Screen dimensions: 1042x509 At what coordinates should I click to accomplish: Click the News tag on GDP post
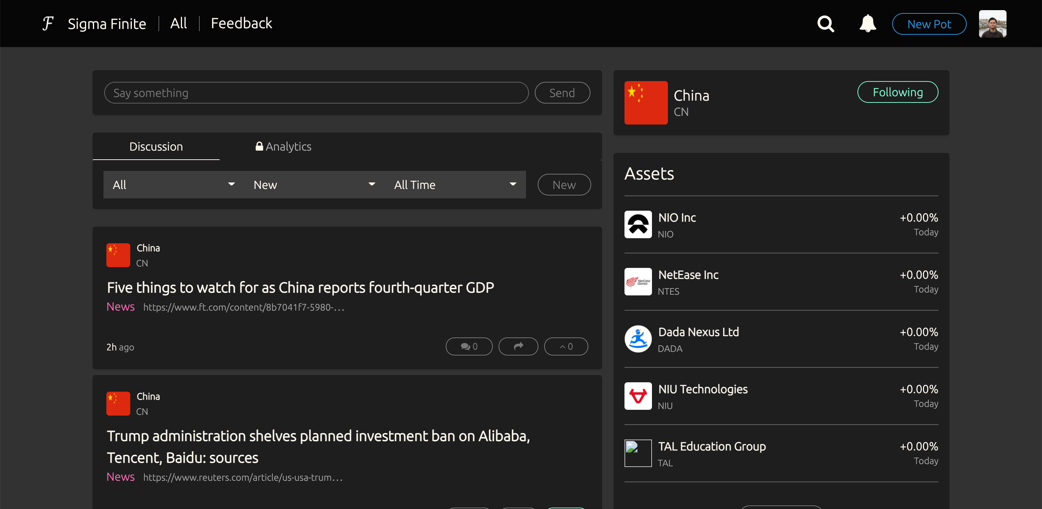pyautogui.click(x=120, y=307)
